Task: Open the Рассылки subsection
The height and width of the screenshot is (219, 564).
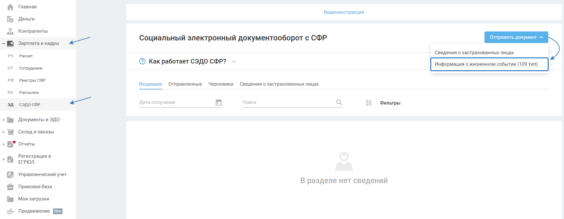Action: tap(29, 93)
